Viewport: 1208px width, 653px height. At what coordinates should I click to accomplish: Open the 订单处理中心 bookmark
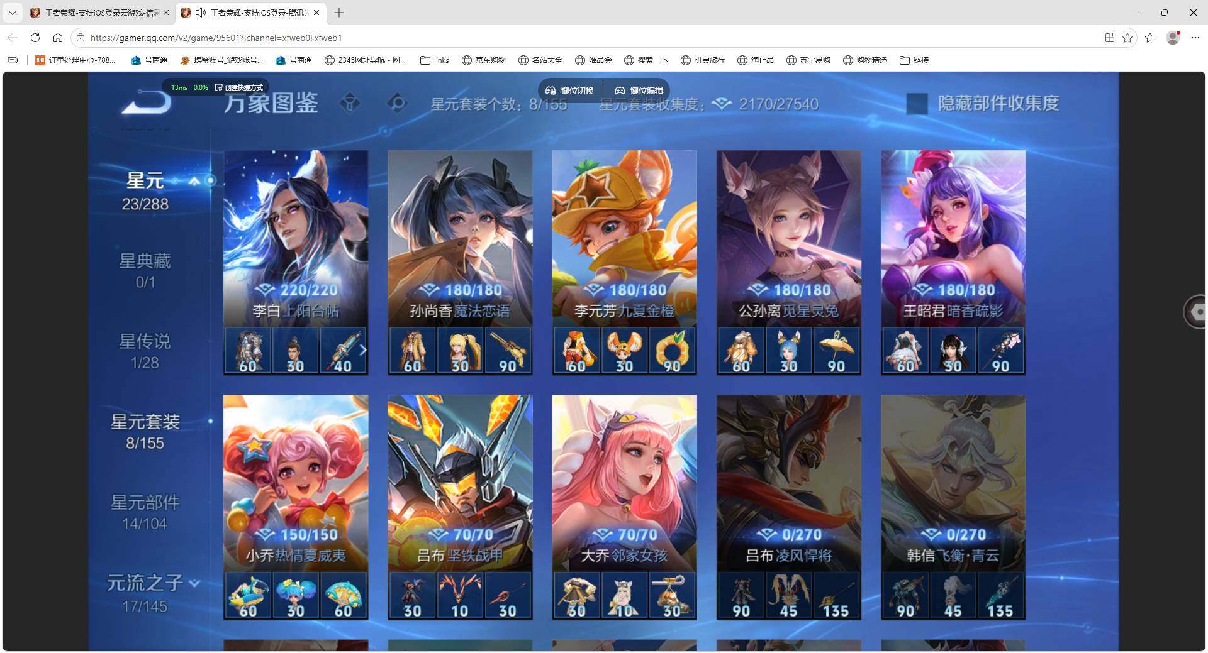tap(75, 60)
